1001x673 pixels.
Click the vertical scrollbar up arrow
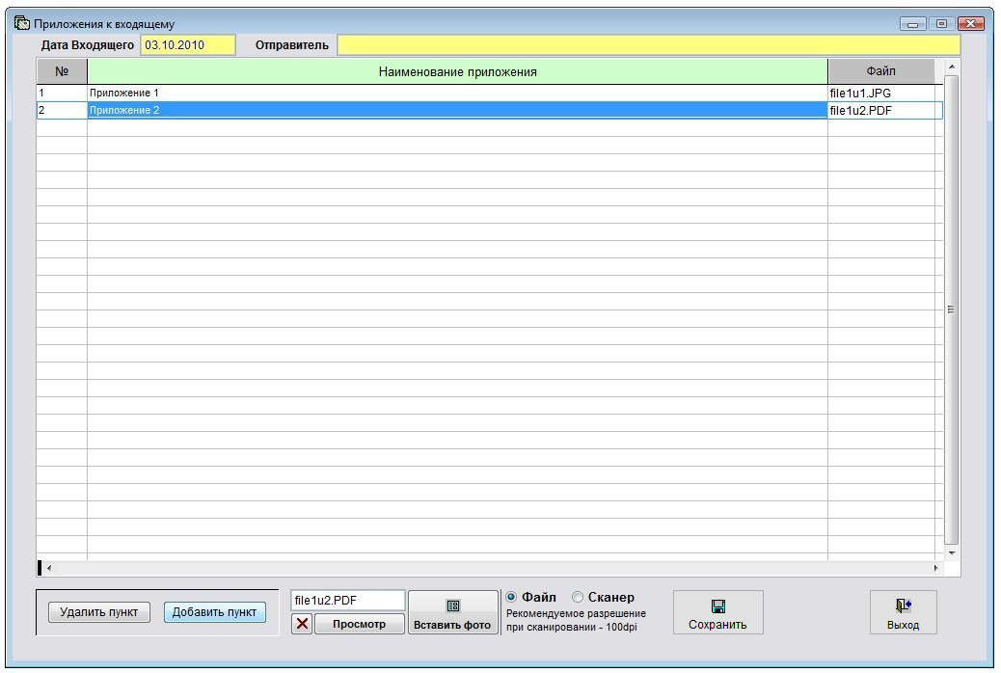point(951,67)
